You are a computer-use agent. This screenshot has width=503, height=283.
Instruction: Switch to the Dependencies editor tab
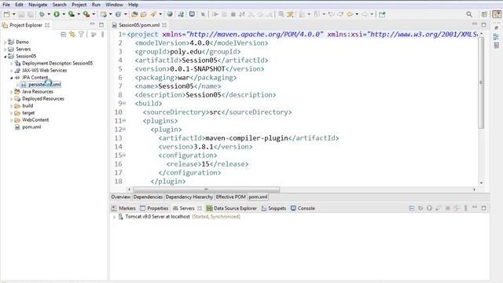tap(148, 197)
